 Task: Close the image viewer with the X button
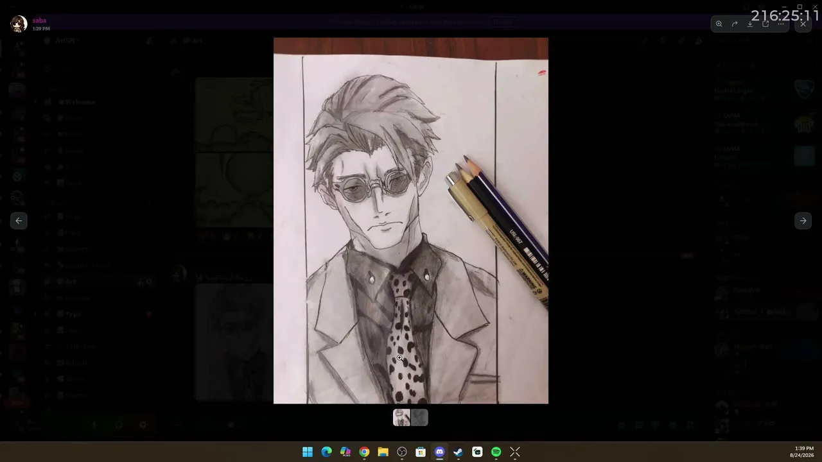click(x=803, y=24)
